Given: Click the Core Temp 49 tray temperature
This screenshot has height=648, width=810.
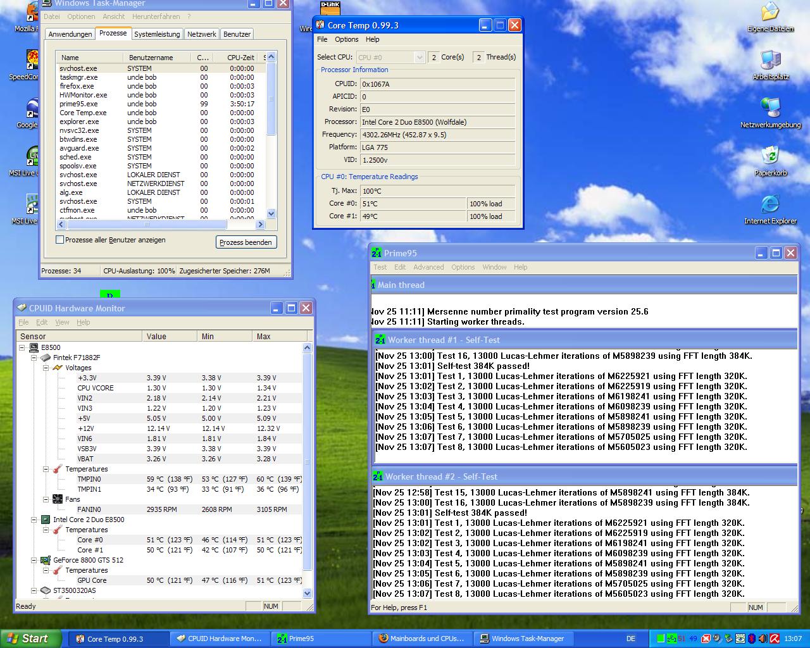Looking at the screenshot, I should (x=693, y=639).
